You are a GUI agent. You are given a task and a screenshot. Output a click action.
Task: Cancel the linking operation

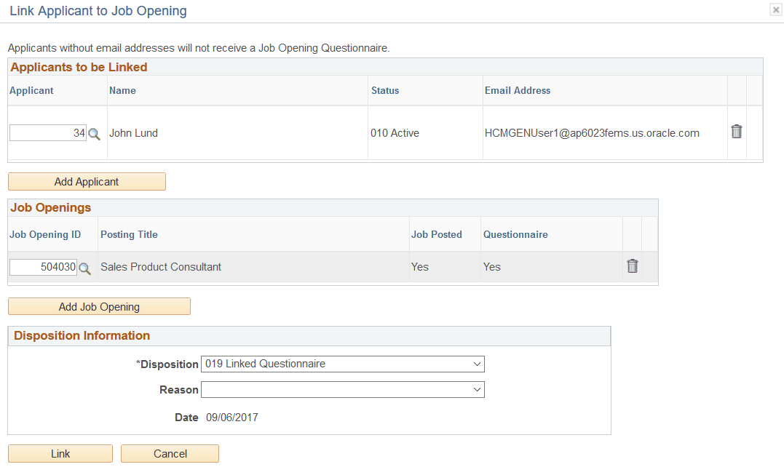click(x=170, y=453)
